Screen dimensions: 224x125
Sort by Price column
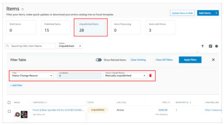click(x=169, y=102)
